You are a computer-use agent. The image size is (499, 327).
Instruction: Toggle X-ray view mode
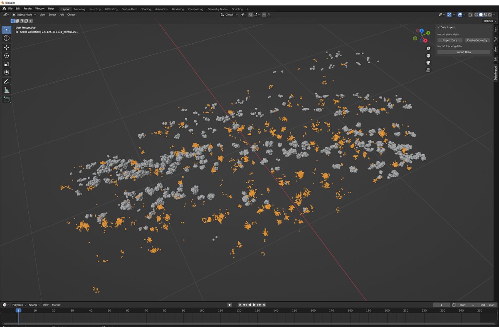pyautogui.click(x=470, y=15)
